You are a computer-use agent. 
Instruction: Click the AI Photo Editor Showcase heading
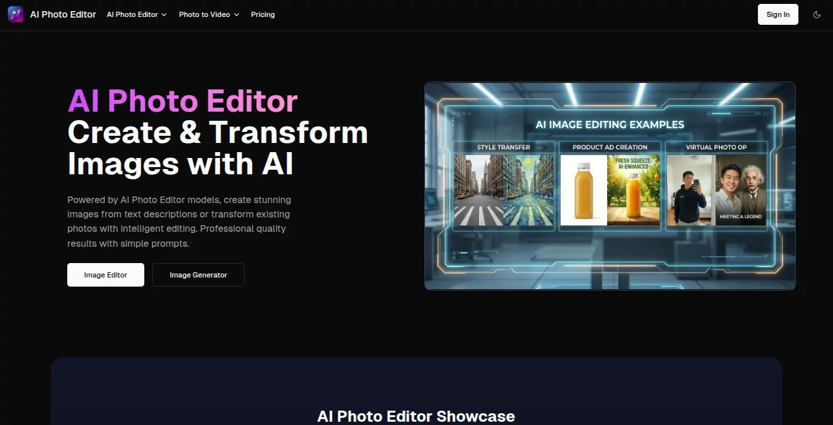tap(416, 416)
